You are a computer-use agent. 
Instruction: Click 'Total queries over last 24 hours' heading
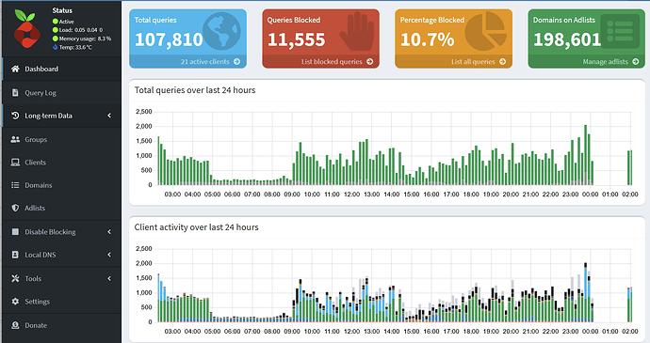point(195,90)
